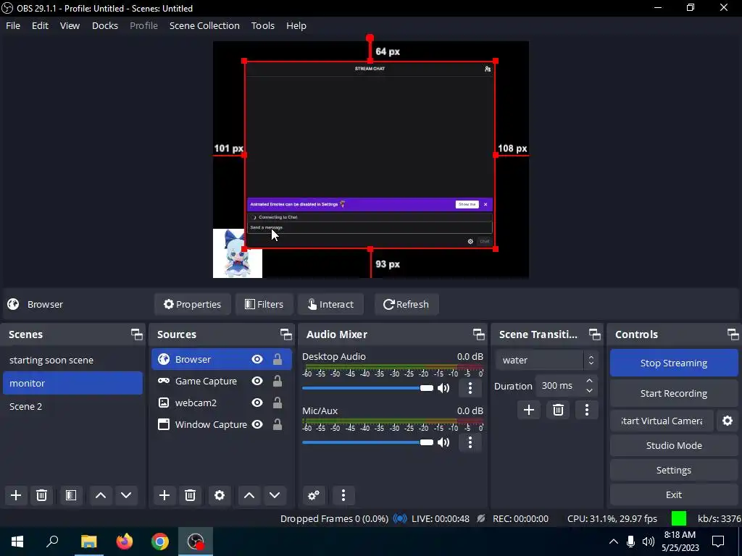
Task: Add a new scene transition
Action: 528,410
